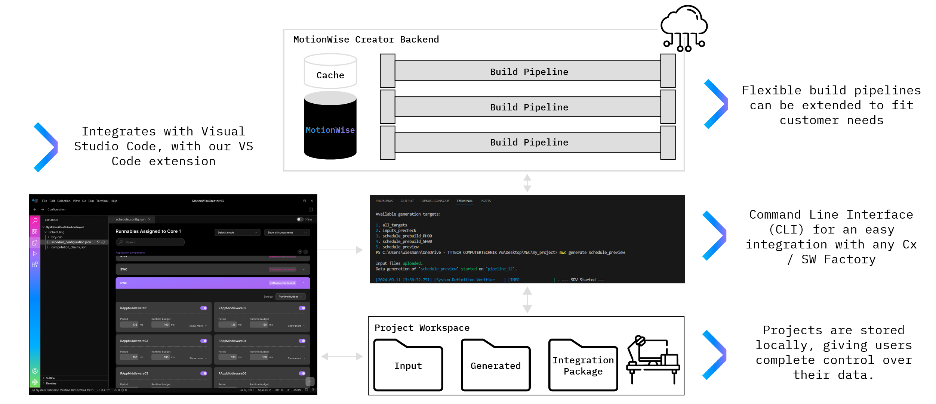Switch to the PROBLEMS tab in the panel
Image resolution: width=936 pixels, height=404 pixels.
(384, 201)
